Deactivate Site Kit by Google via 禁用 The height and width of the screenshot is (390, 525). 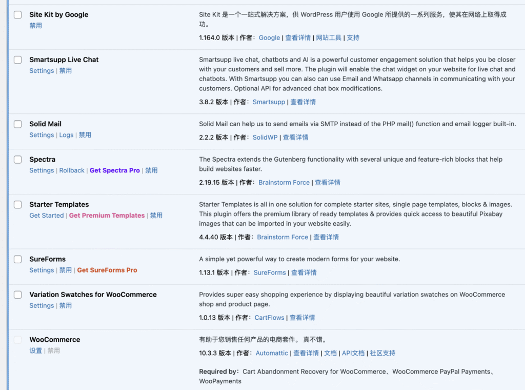point(36,26)
